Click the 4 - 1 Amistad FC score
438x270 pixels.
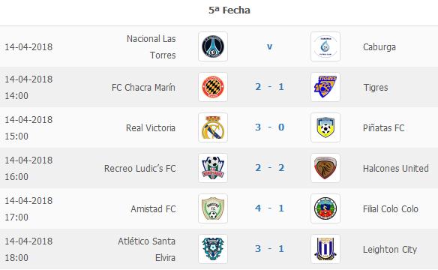269,208
